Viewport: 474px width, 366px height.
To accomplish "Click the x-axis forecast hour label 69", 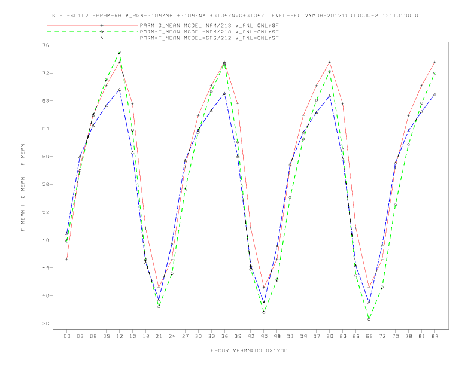I will pyautogui.click(x=369, y=336).
